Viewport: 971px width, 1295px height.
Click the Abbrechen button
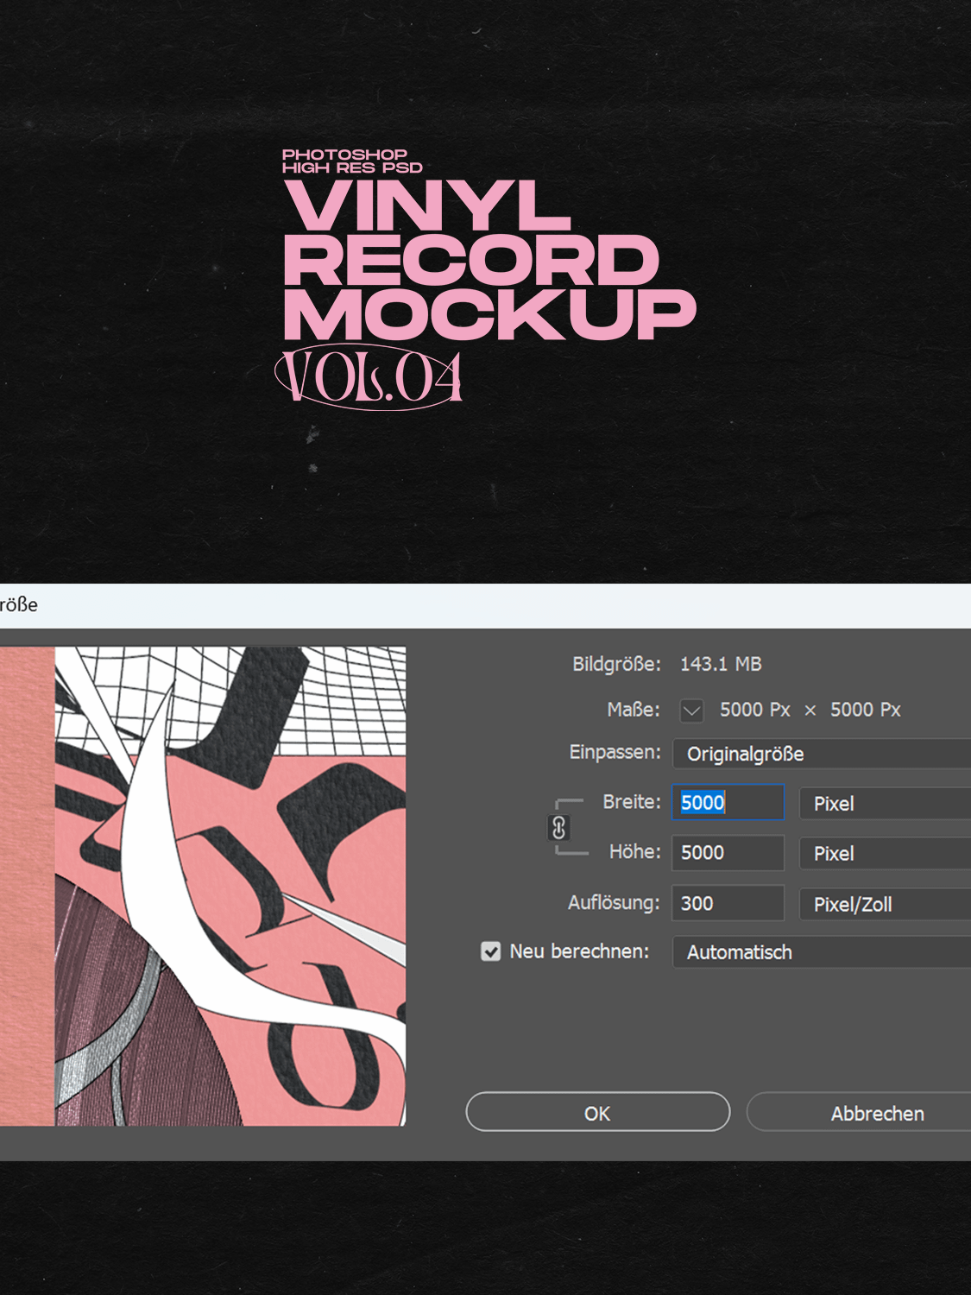tap(859, 1113)
